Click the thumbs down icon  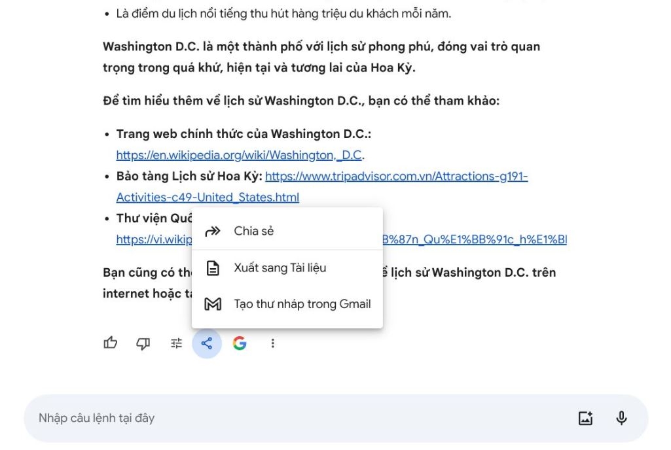click(143, 343)
